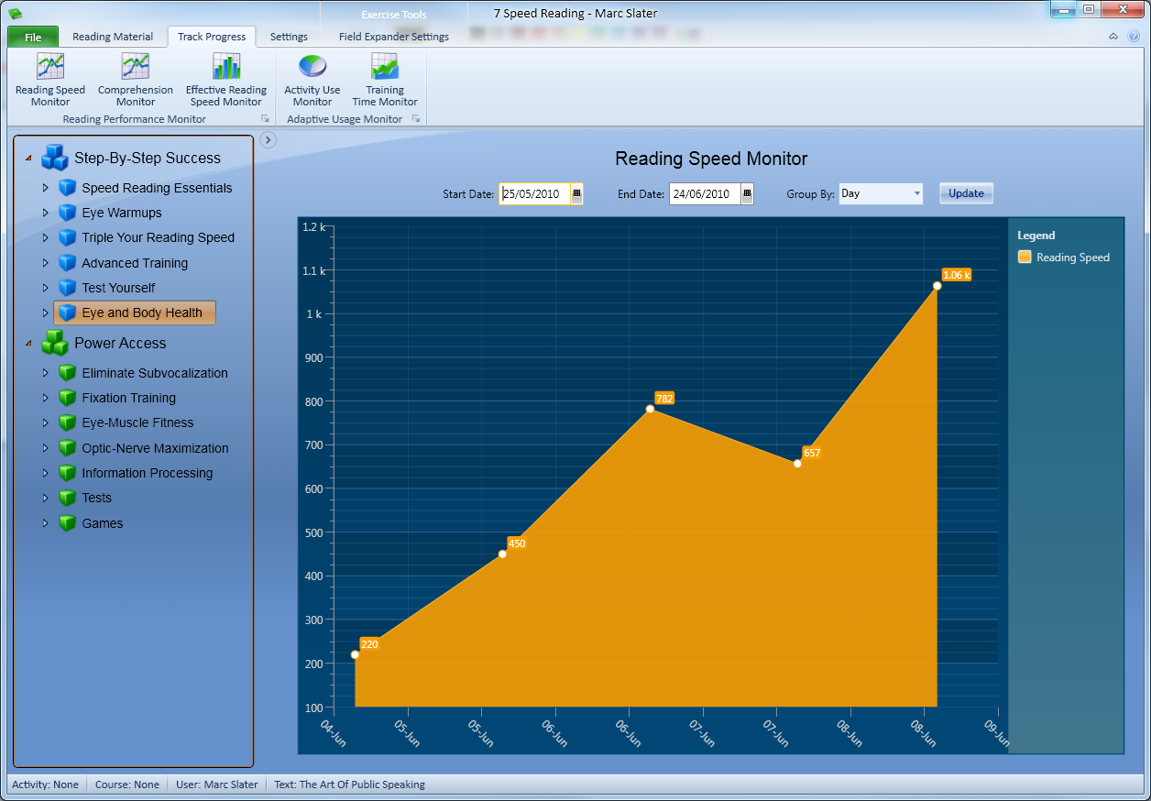Image resolution: width=1151 pixels, height=801 pixels.
Task: Collapse the side panel with arrow button
Action: (x=269, y=139)
